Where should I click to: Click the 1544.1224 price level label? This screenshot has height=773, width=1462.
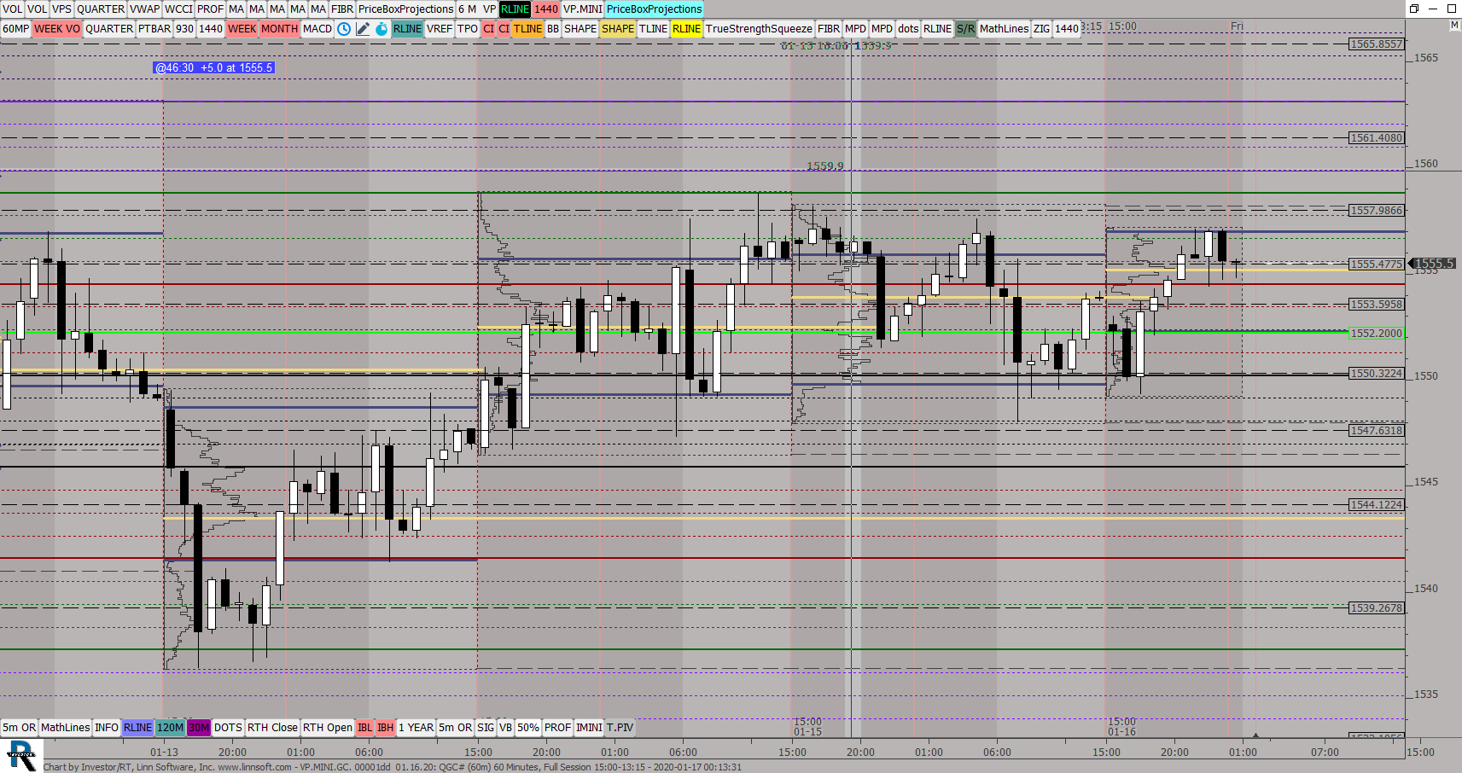point(1377,505)
